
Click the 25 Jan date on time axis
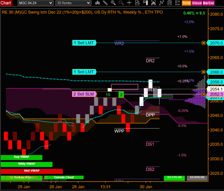coord(24,187)
